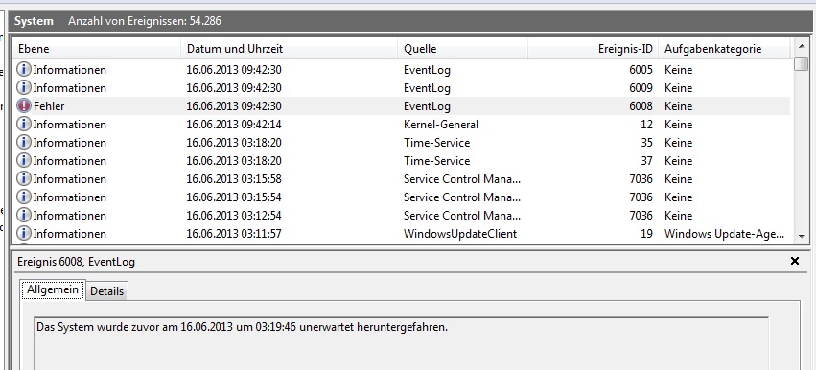Click the info icon of Kernel-General row
This screenshot has height=370, width=816.
point(24,124)
